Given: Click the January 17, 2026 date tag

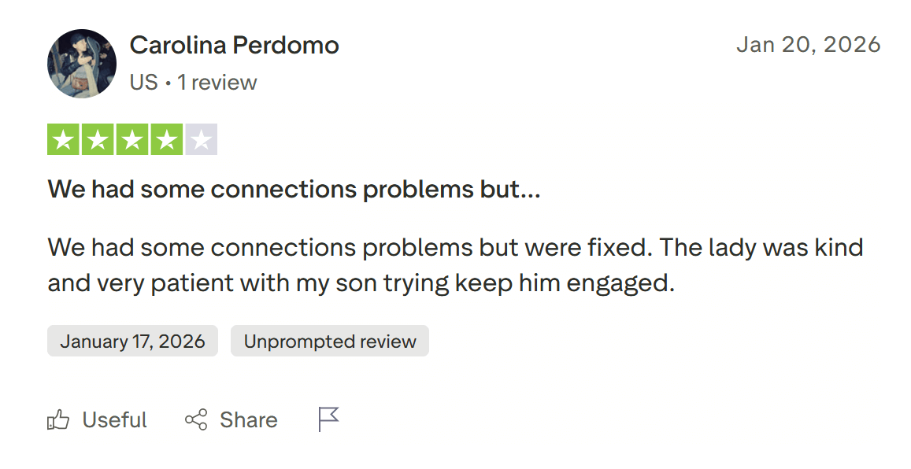Looking at the screenshot, I should (132, 342).
